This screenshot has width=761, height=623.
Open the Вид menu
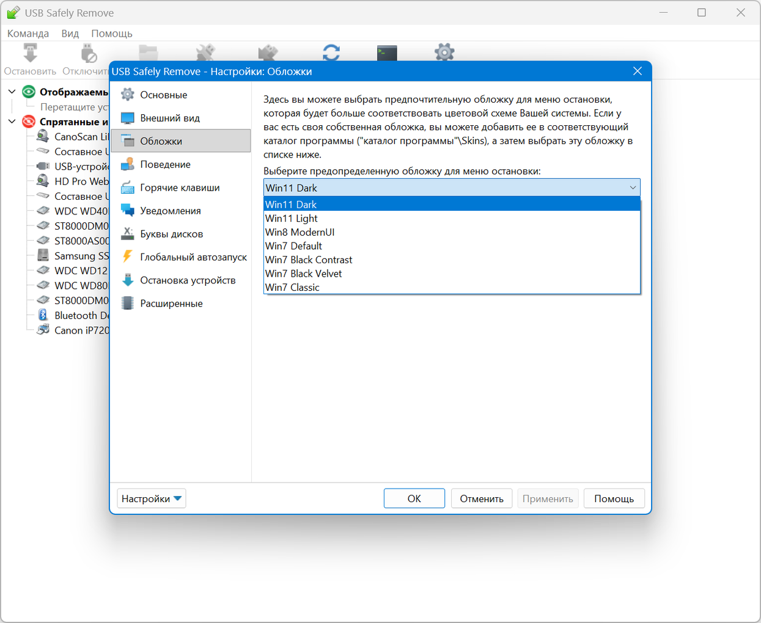70,34
